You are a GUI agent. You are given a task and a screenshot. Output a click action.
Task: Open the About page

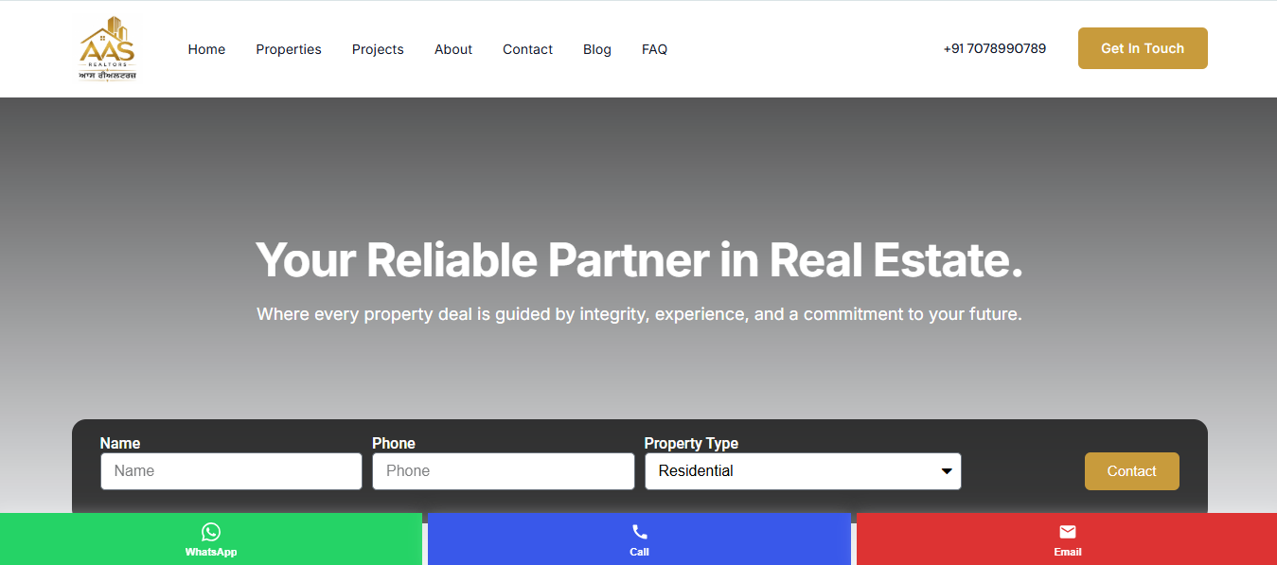click(453, 49)
